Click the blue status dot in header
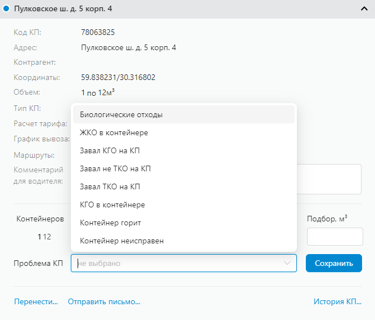 (x=6, y=9)
